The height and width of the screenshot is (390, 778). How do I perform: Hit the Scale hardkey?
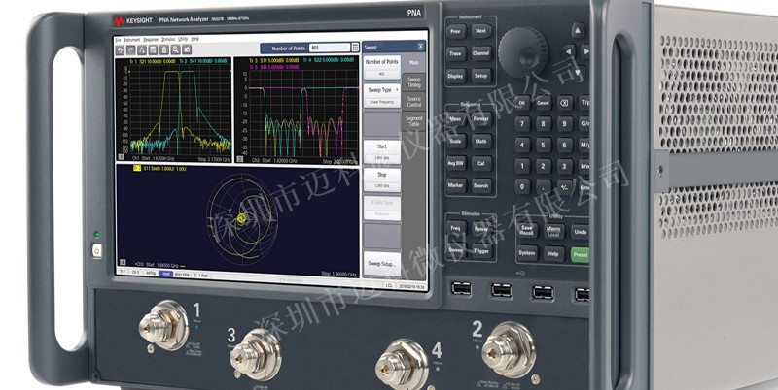[455, 141]
